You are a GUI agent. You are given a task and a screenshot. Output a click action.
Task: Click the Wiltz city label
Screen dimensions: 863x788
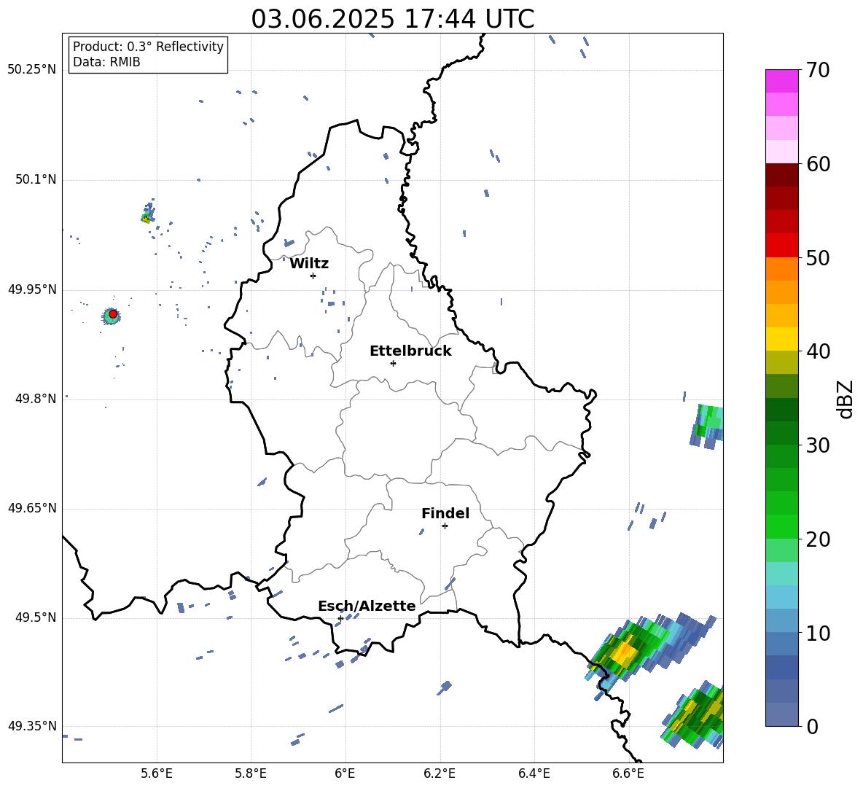point(309,264)
